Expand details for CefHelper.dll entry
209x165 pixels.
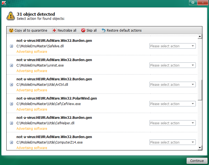12,123
